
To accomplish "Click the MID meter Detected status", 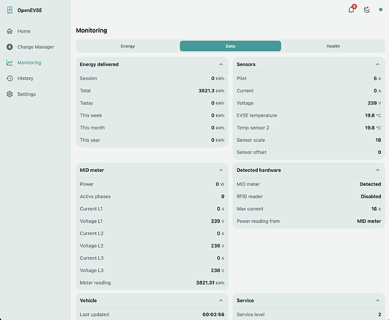I will click(370, 184).
